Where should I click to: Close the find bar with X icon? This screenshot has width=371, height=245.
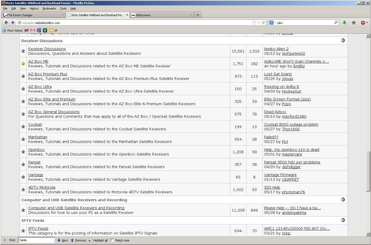point(5,240)
